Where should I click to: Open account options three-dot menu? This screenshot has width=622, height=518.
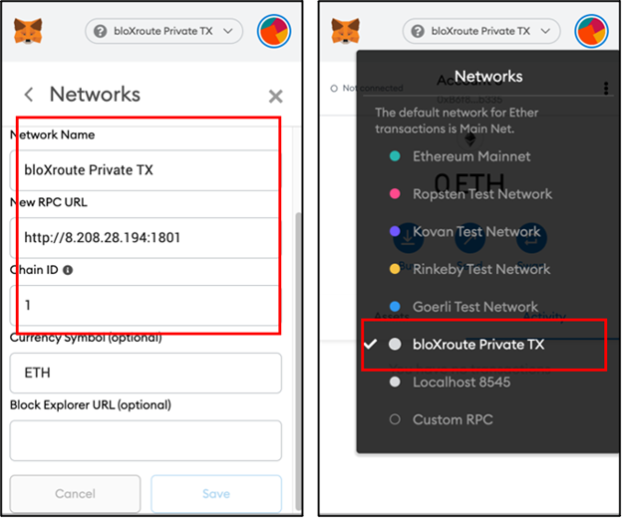(605, 89)
